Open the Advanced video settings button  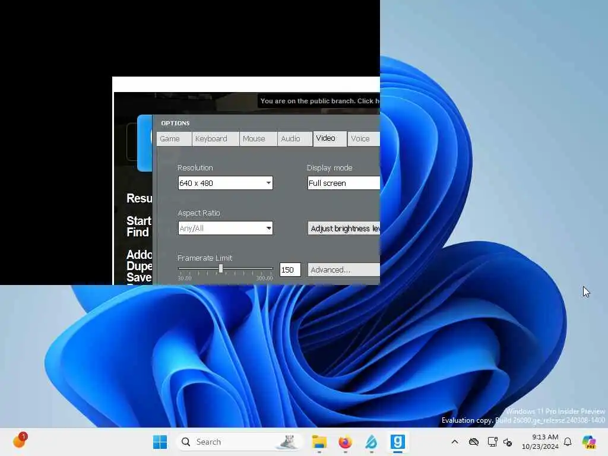[x=344, y=270]
